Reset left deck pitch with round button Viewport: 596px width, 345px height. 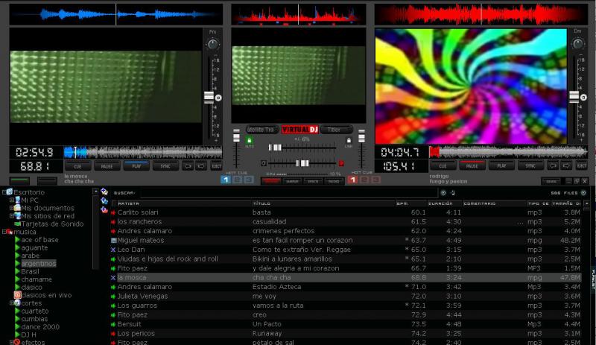coord(218,98)
